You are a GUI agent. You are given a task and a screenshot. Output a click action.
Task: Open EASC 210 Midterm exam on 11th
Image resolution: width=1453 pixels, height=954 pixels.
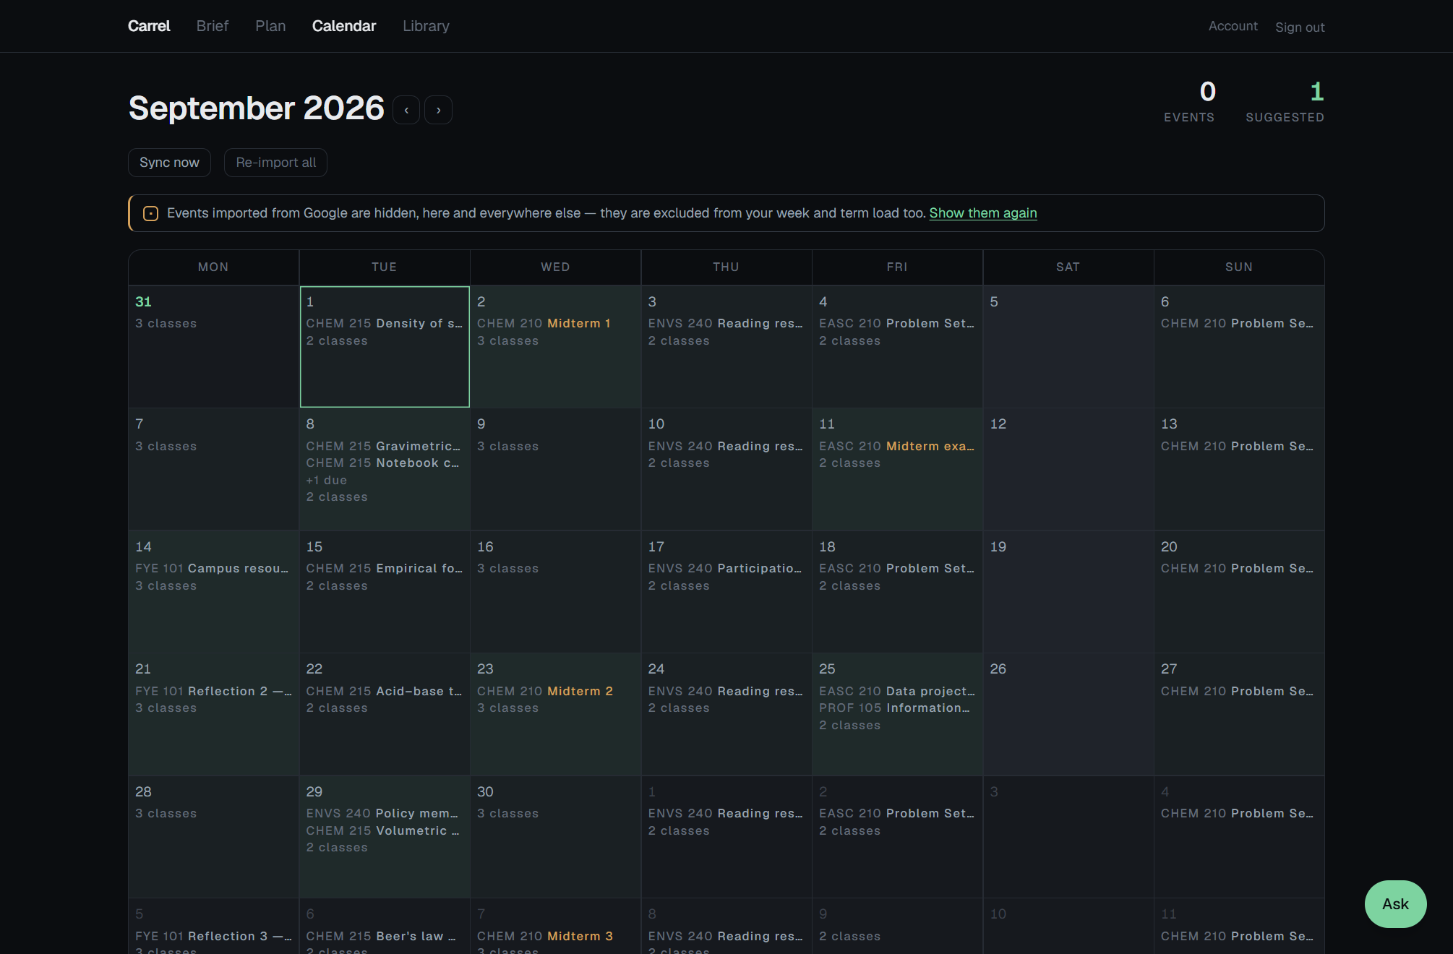tap(896, 446)
